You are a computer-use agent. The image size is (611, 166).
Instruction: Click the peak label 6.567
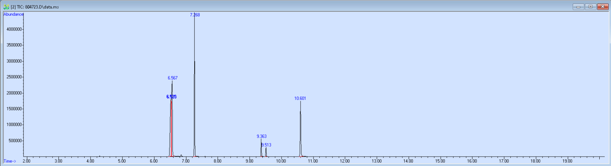tap(173, 78)
